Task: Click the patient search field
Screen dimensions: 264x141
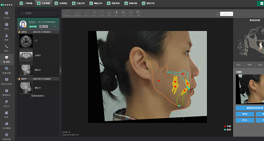Action: click(x=38, y=13)
